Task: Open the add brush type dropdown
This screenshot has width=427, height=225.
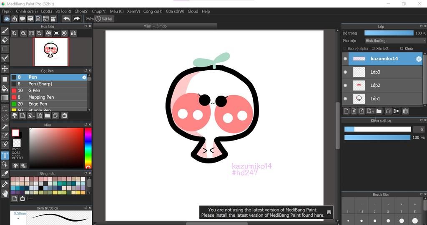Action: coord(31,116)
